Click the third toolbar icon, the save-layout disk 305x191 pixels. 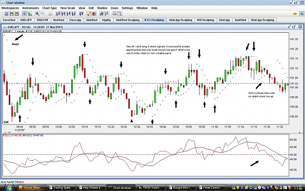tap(17, 14)
